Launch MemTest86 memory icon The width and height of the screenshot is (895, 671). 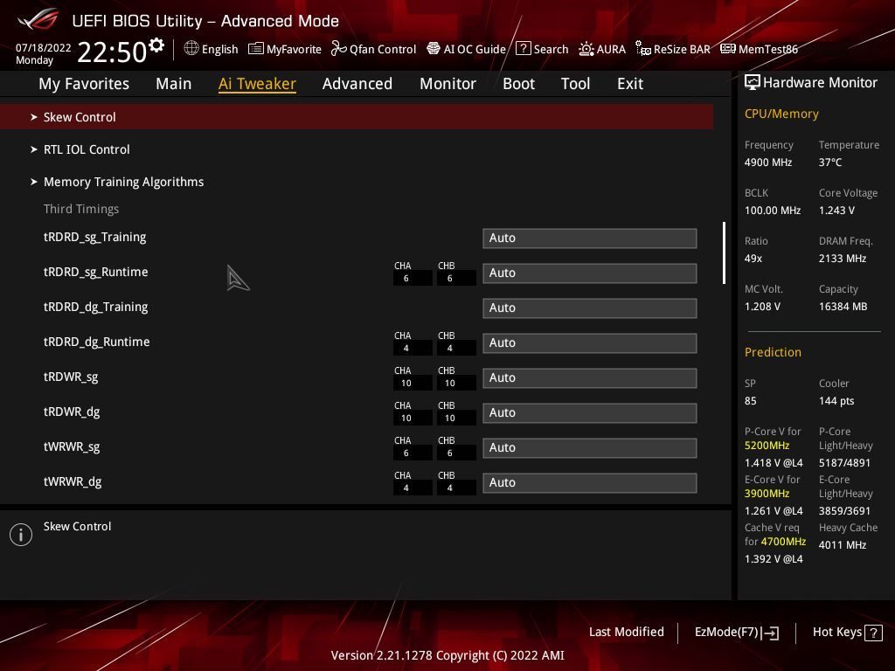(728, 49)
